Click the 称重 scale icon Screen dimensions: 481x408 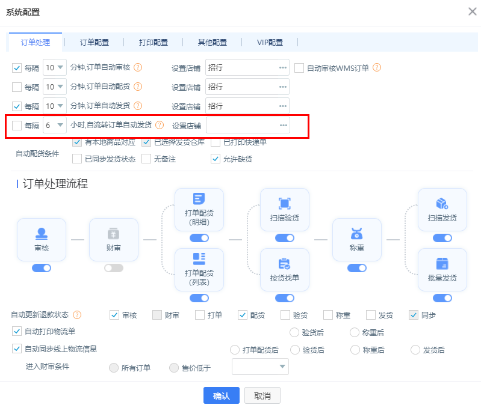click(357, 234)
